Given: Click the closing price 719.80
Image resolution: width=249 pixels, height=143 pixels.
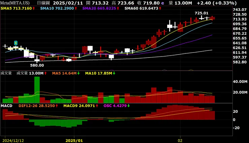Looking at the screenshot, I should coord(151,3).
